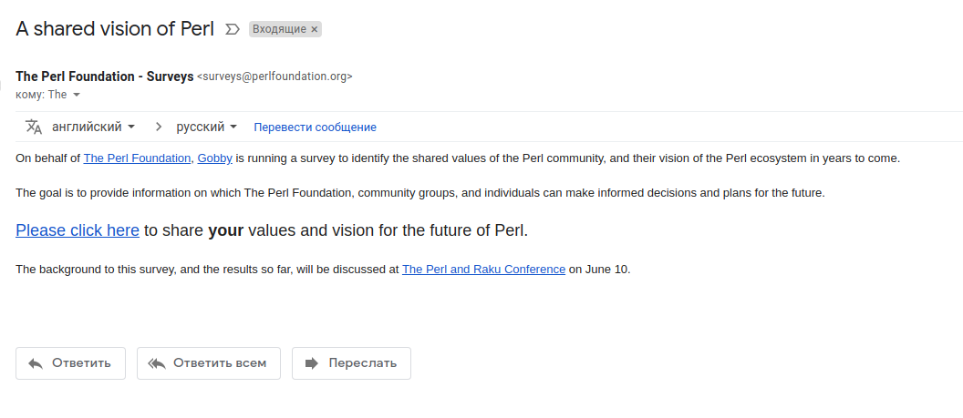Click the arrow between the two languages
Image resolution: width=963 pixels, height=418 pixels.
(x=159, y=127)
